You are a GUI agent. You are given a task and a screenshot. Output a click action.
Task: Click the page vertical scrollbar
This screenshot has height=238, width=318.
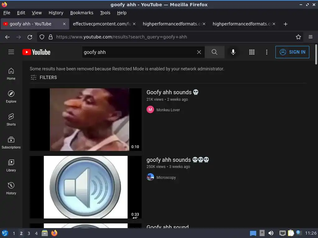click(316, 54)
